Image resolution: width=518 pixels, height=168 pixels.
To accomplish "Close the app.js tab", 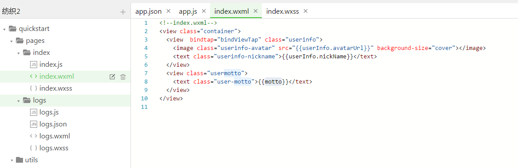I will click(204, 11).
